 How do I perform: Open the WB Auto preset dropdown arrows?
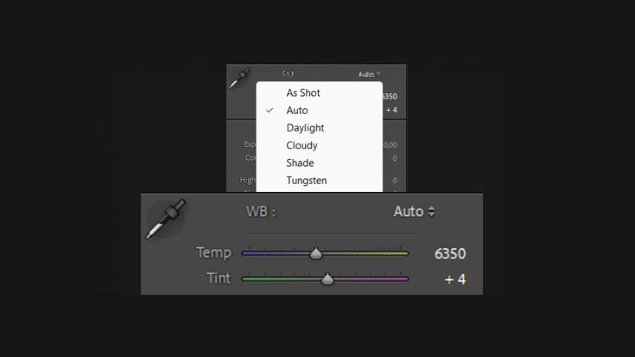pyautogui.click(x=432, y=212)
